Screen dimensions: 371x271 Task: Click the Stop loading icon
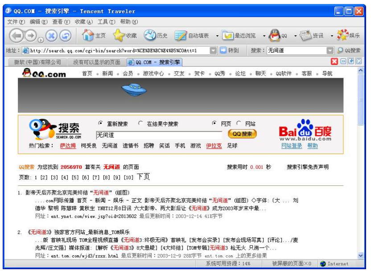pos(51,35)
